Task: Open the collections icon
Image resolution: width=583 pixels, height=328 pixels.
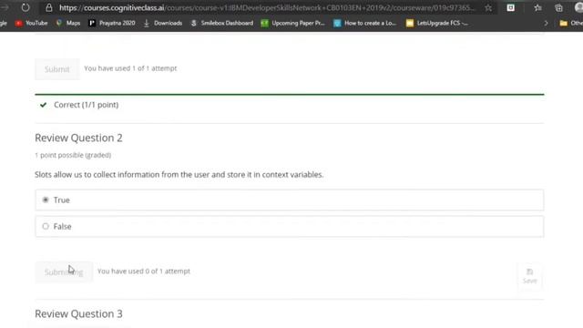Action: (558, 8)
